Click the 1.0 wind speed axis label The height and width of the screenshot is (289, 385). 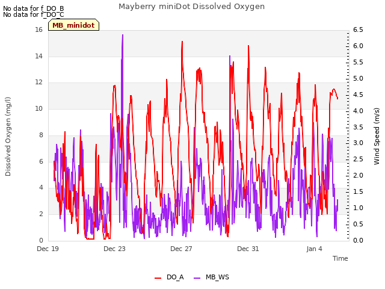(358, 208)
